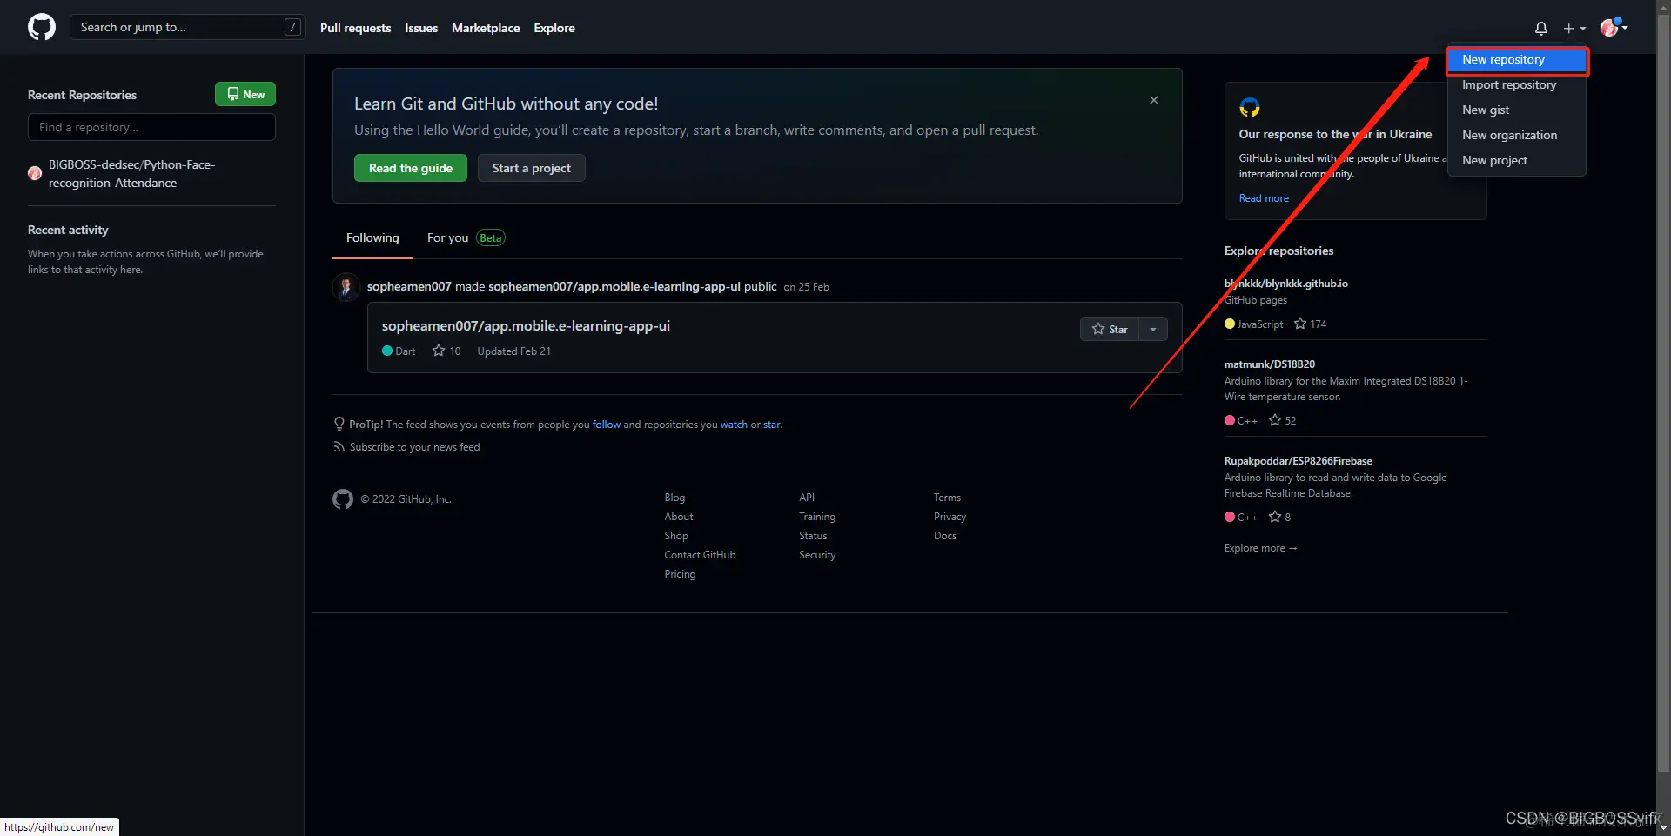Click the BIGBOSS-dedsec repository avatar icon
This screenshot has height=836, width=1671.
(35, 173)
